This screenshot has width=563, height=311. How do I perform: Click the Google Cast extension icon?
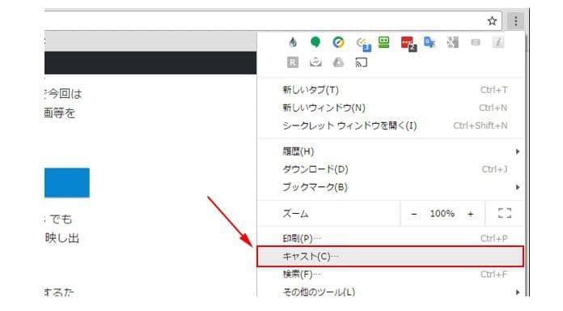pos(362,62)
